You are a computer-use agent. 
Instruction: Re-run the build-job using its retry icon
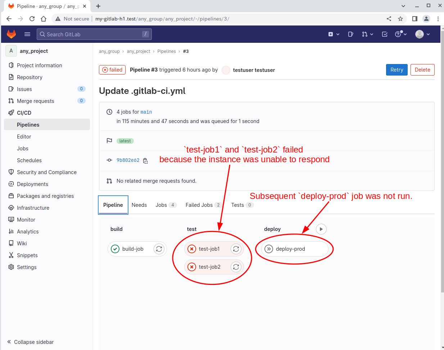pos(159,249)
